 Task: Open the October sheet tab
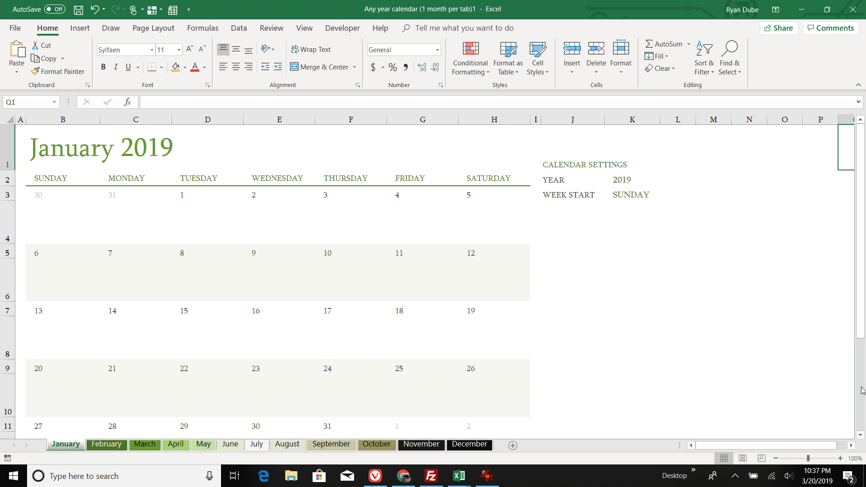tap(377, 445)
